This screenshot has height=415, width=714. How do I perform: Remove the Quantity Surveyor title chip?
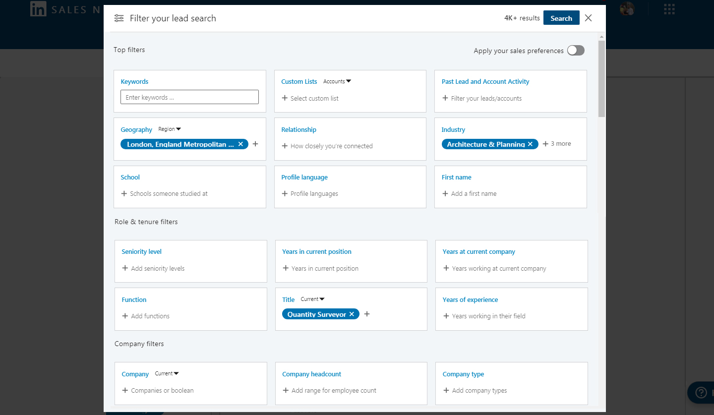coord(352,314)
